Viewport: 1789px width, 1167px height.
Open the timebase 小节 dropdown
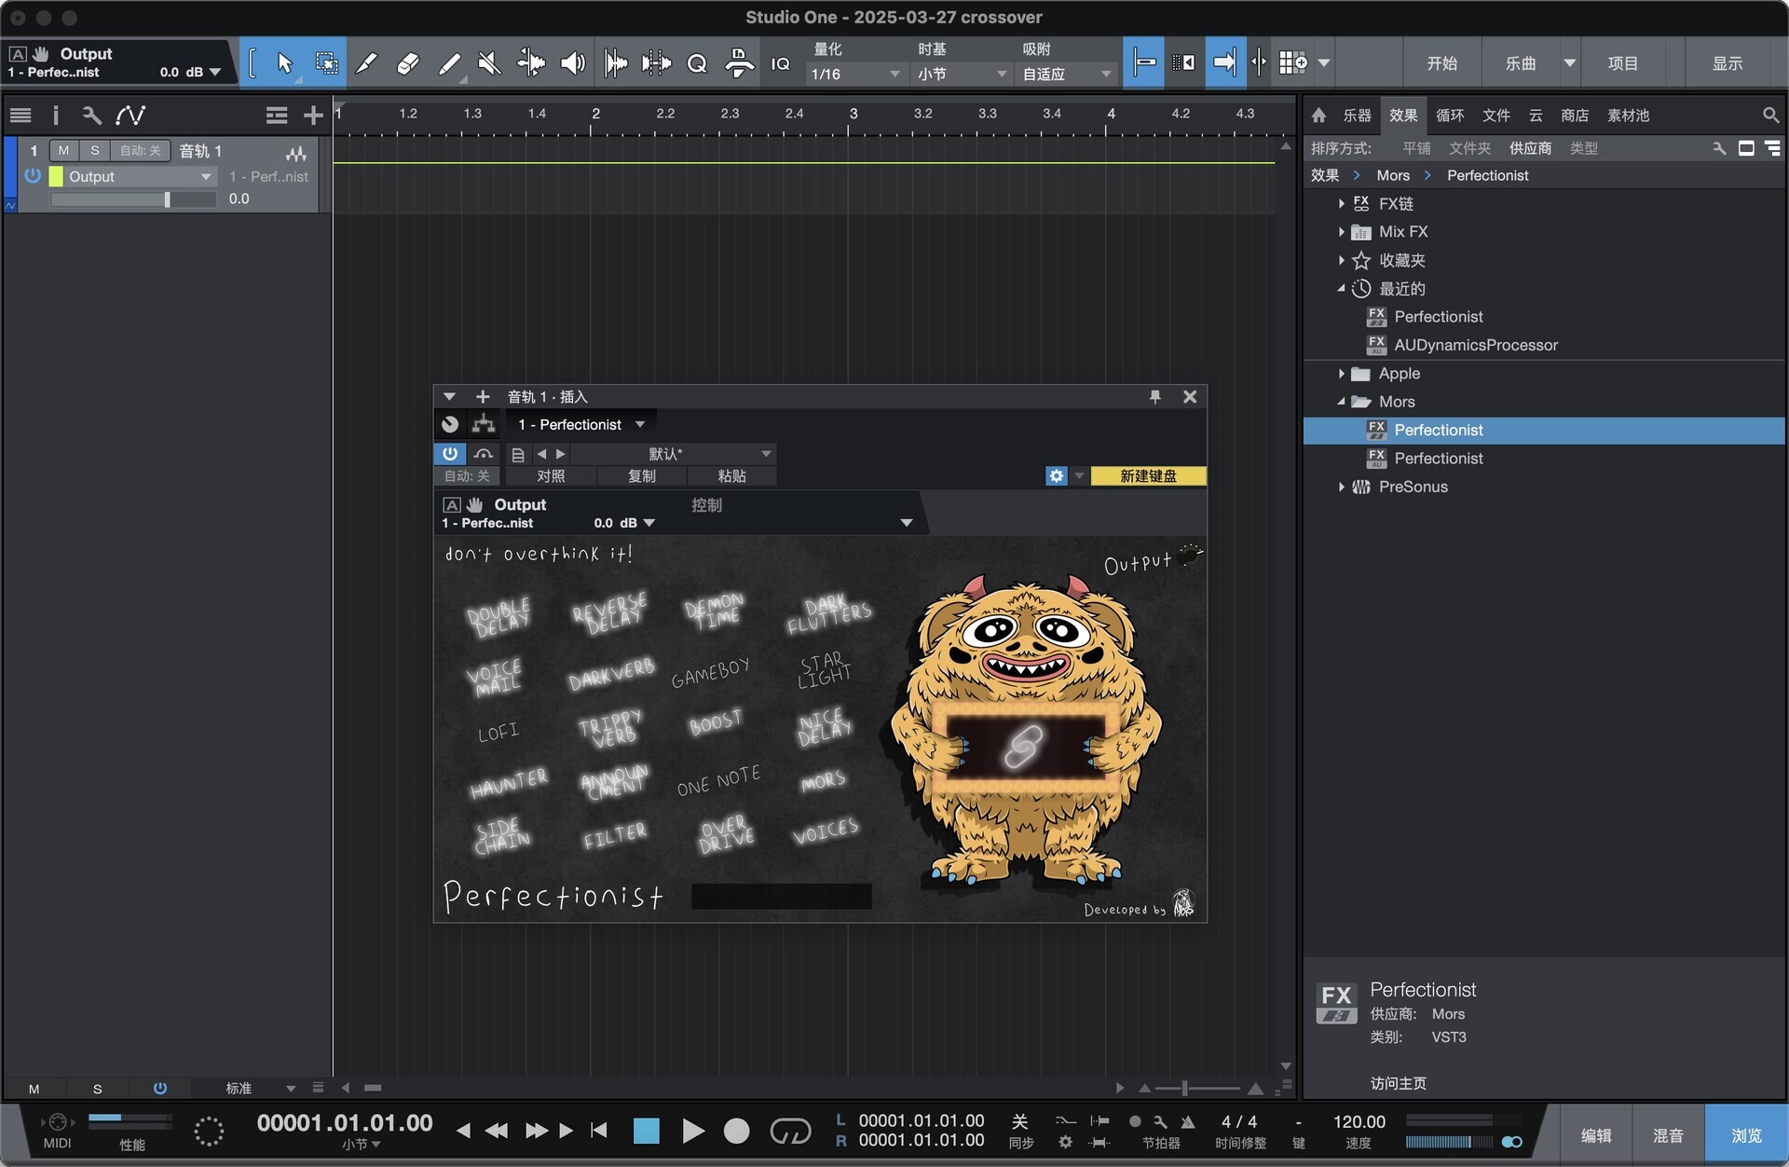[962, 74]
